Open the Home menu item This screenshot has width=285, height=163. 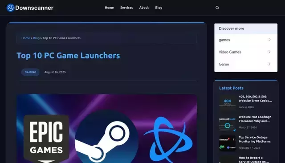(109, 8)
